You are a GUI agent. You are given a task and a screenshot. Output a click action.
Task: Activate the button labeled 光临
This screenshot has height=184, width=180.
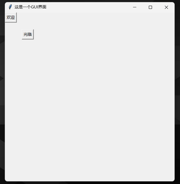tap(28, 34)
